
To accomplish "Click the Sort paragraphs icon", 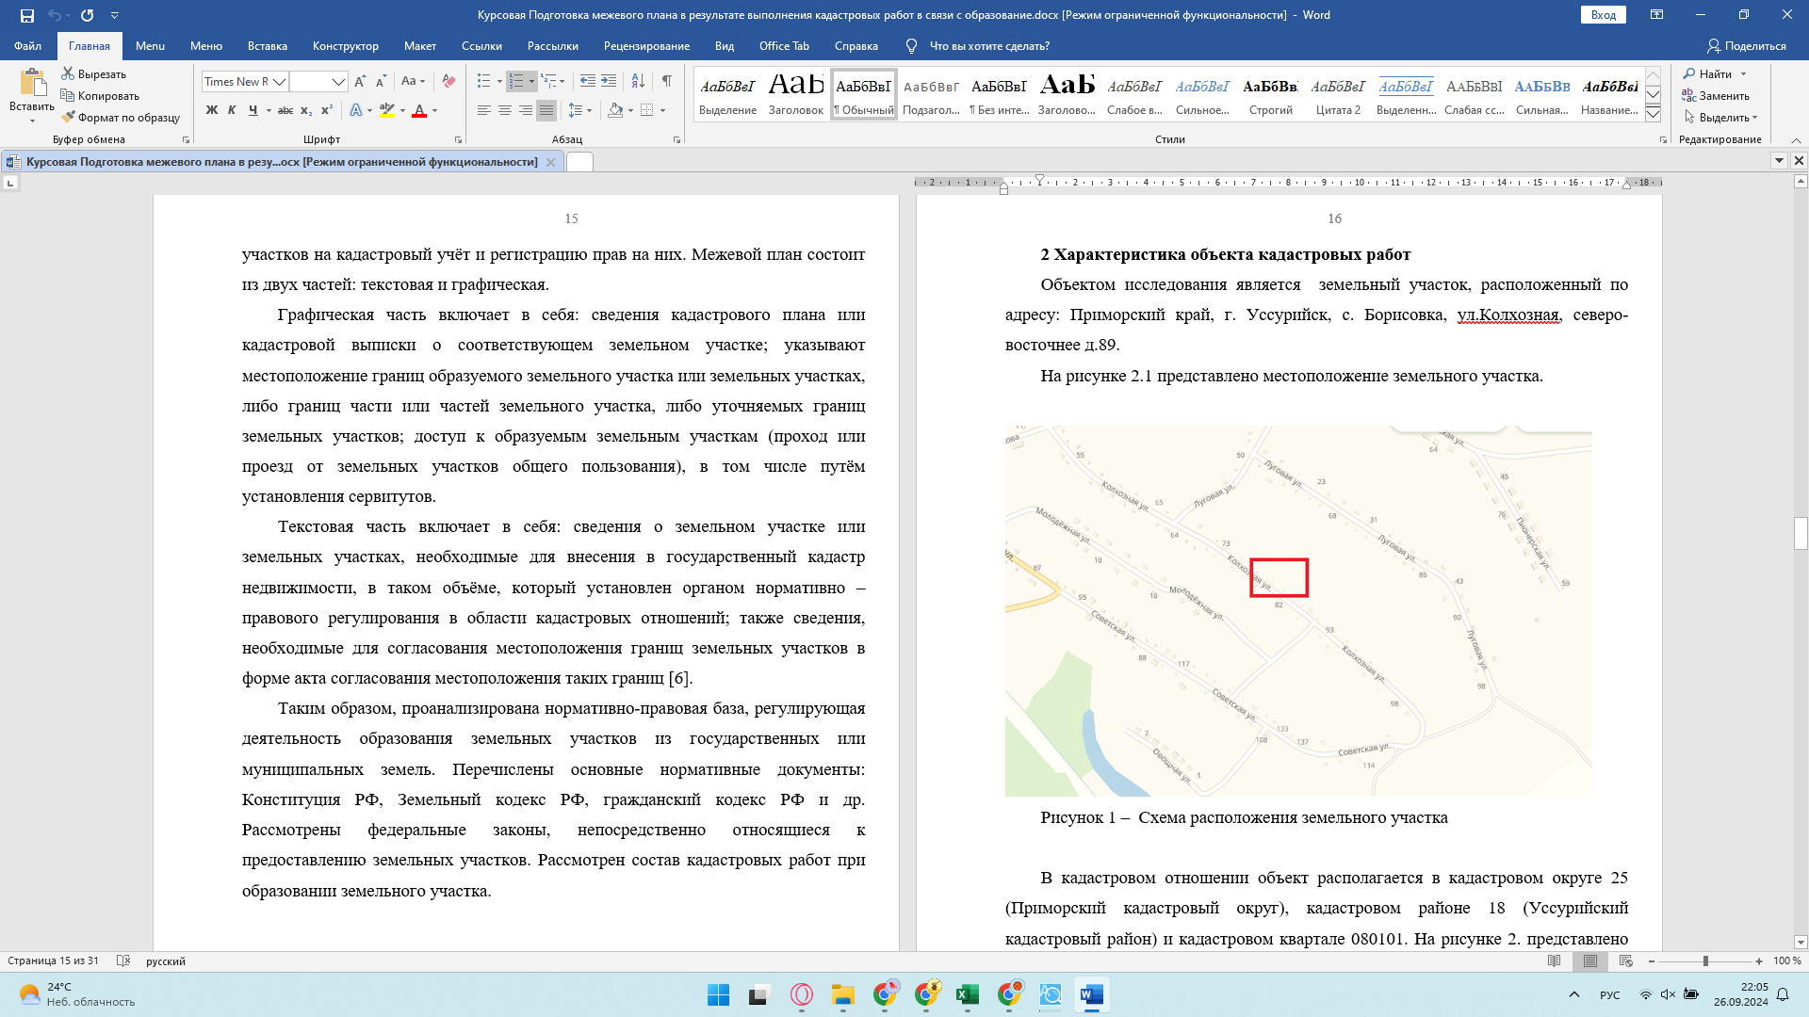I will [x=638, y=82].
